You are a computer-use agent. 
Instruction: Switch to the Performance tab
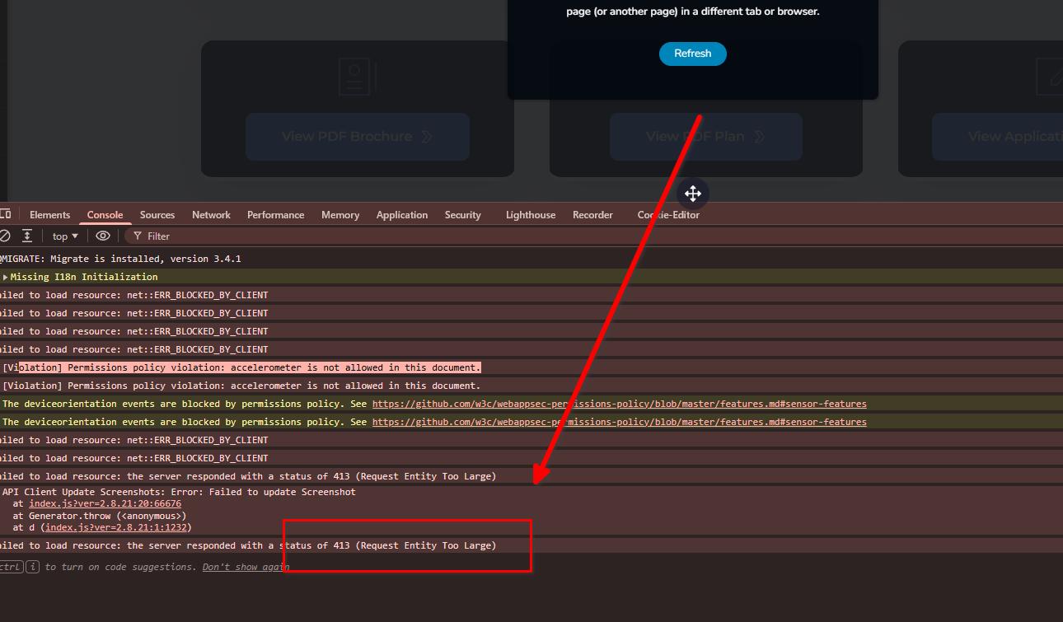[x=275, y=214]
